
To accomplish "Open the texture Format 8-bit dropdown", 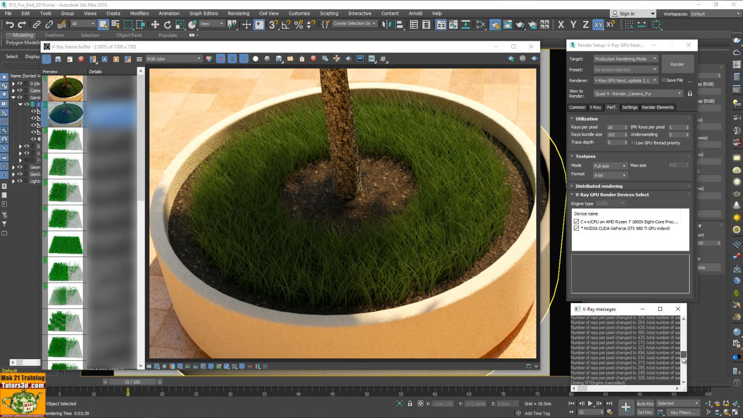I will 610,175.
